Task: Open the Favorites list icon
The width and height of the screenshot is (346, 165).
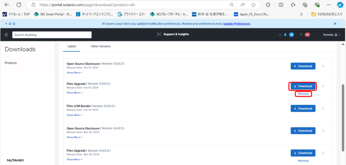Action: 293,5
